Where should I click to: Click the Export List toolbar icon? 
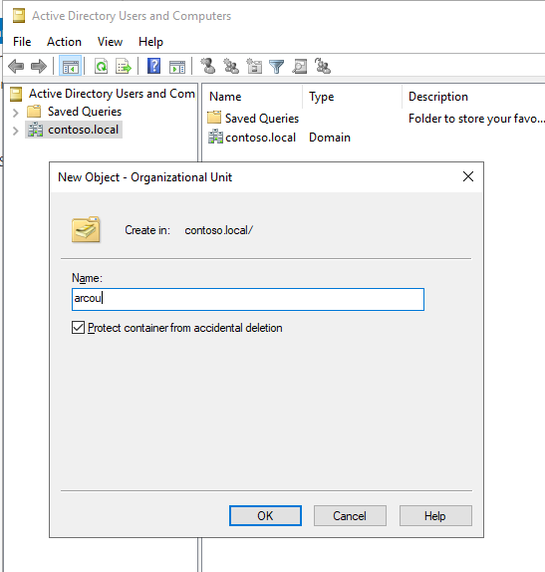(x=124, y=67)
